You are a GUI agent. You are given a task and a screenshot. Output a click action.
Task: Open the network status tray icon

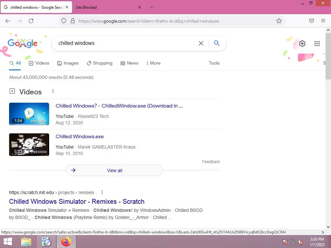(x=293, y=242)
